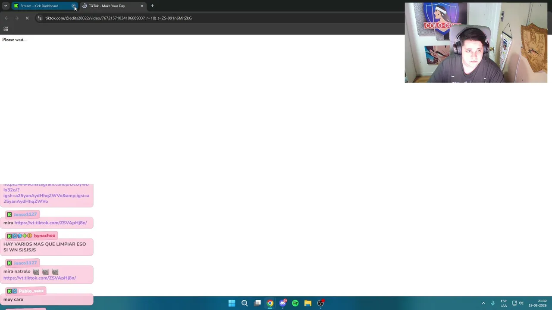Screen dimensions: 552x310
Task: Open File Explorer from the taskbar
Action: 308,303
